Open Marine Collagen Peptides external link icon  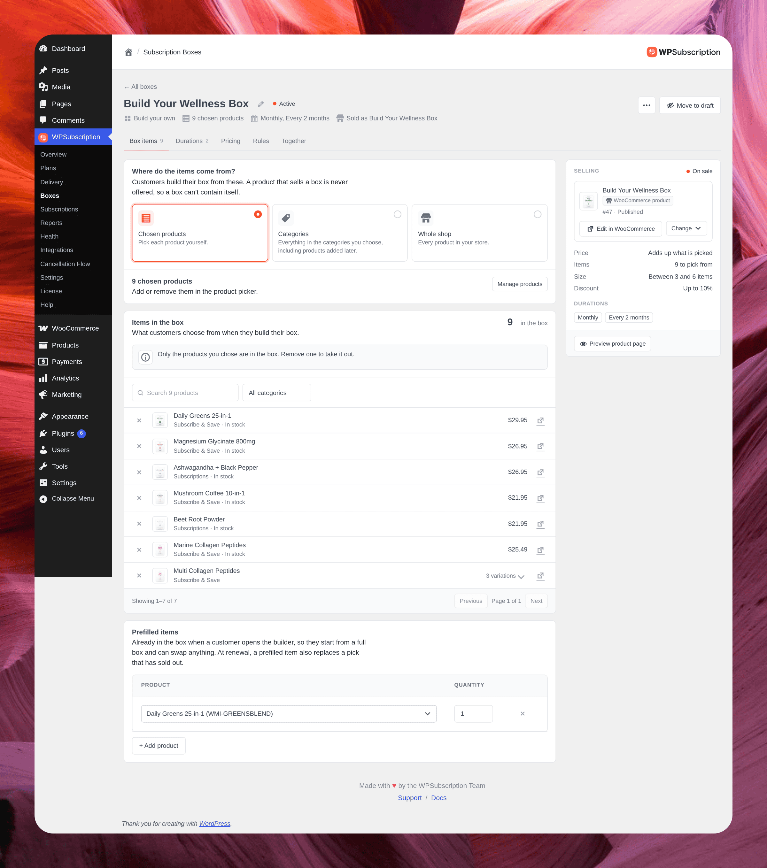coord(540,550)
